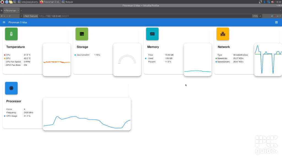Click the network Type value Wired&Wireless

click(x=240, y=55)
